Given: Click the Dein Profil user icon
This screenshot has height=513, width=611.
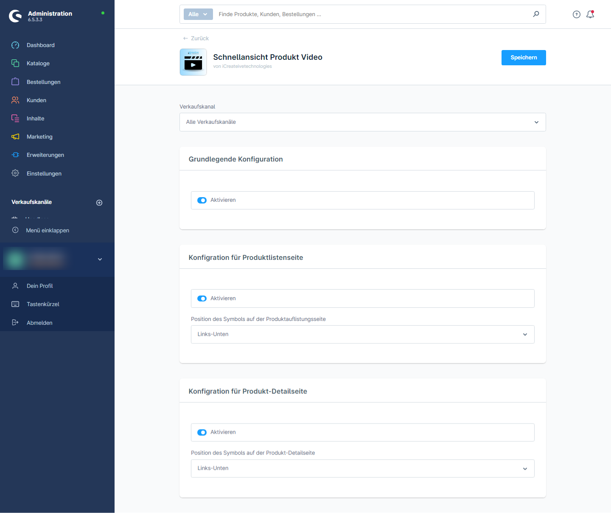Looking at the screenshot, I should pyautogui.click(x=15, y=286).
